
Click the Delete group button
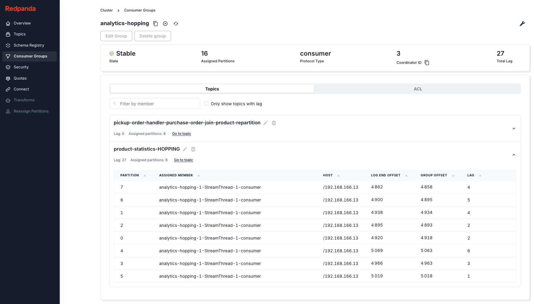coord(153,36)
